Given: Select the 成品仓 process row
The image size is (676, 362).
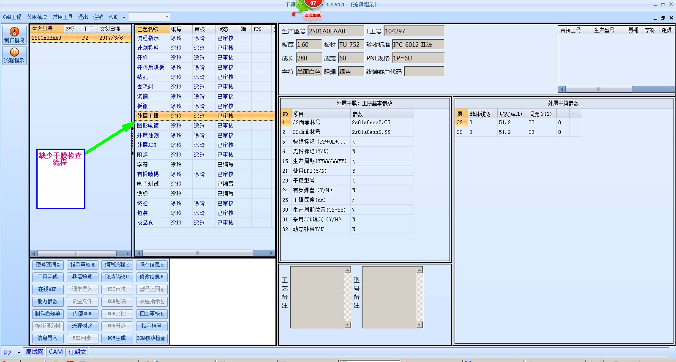Looking at the screenshot, I should pos(205,223).
